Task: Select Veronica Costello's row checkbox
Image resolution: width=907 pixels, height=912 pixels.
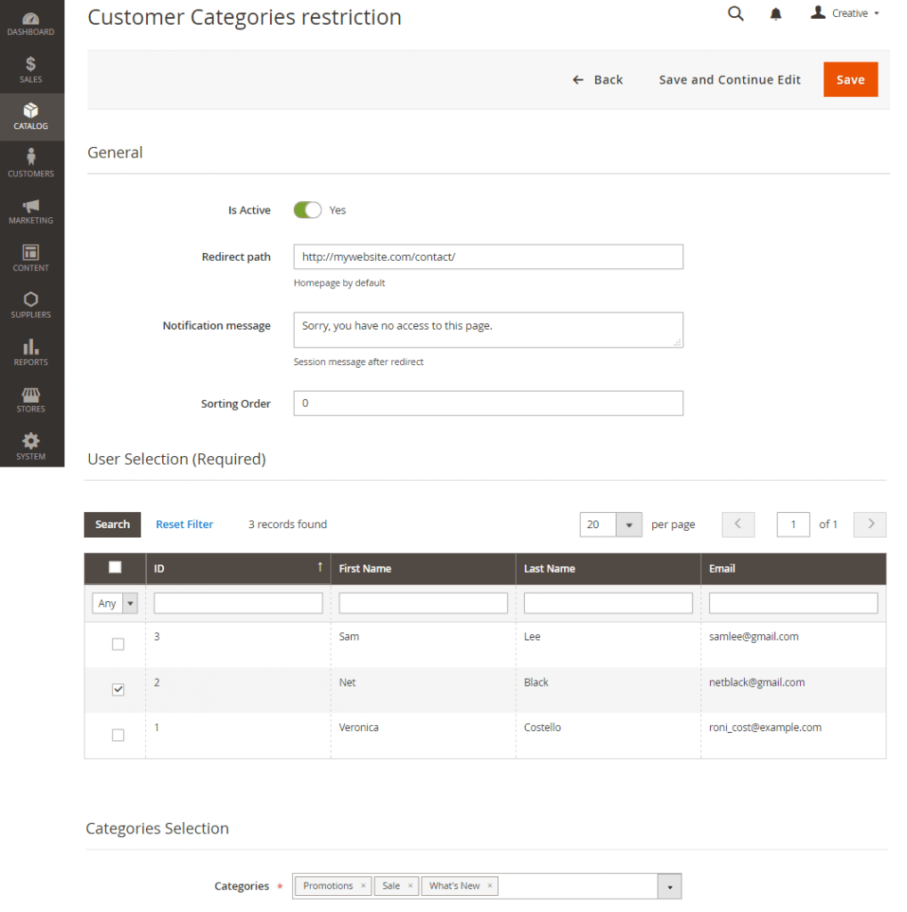Action: click(118, 735)
